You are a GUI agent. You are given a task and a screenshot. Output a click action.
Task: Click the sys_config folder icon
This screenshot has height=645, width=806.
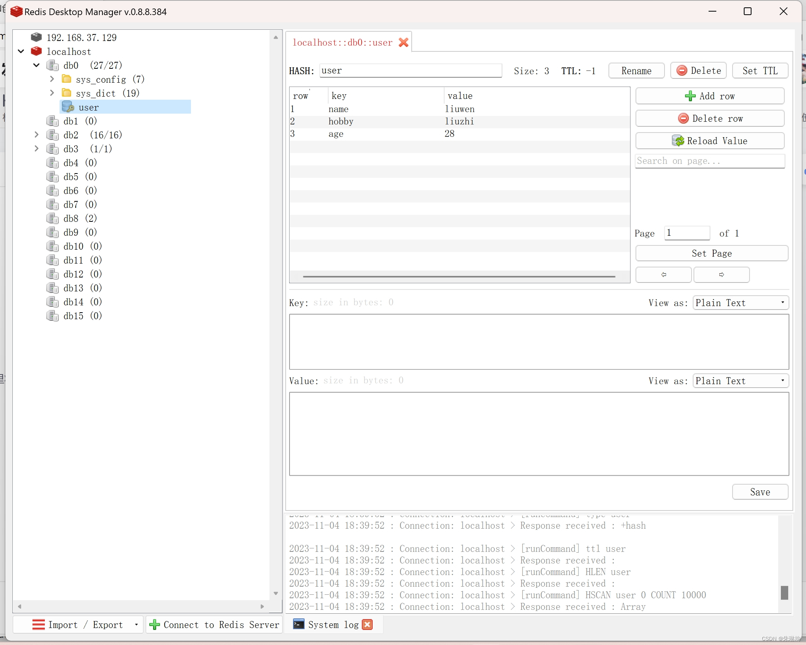pyautogui.click(x=67, y=79)
